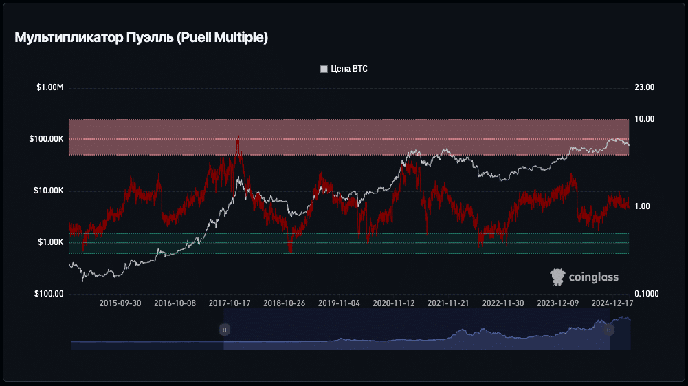Click the 2016-10-08 date label
Viewport: 688px width, 386px height.
click(175, 303)
